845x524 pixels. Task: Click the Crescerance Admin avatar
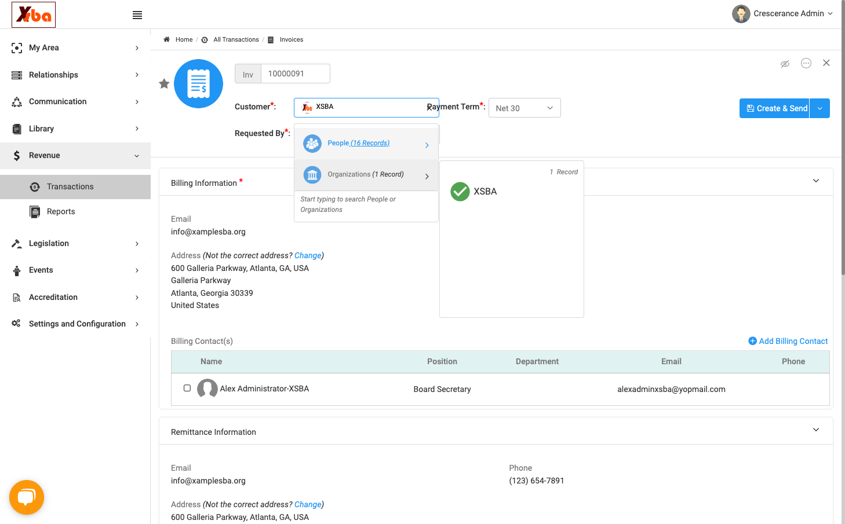click(x=741, y=14)
